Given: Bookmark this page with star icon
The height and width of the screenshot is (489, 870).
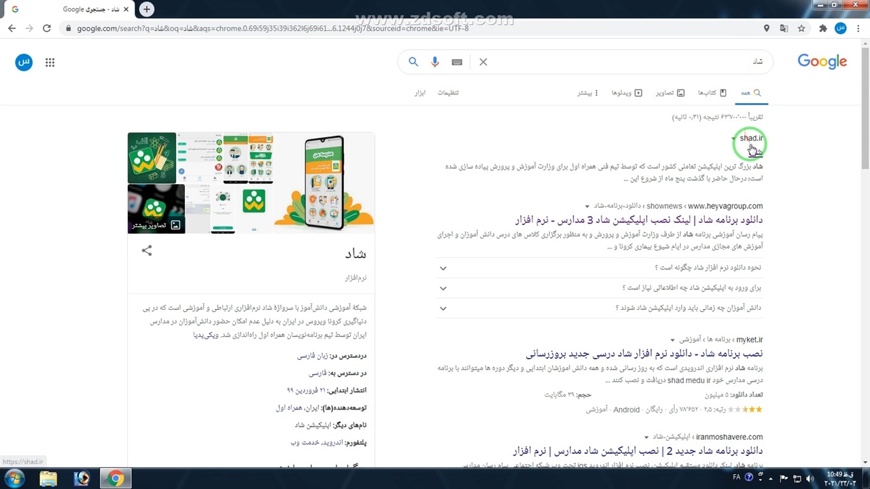Looking at the screenshot, I should (801, 29).
